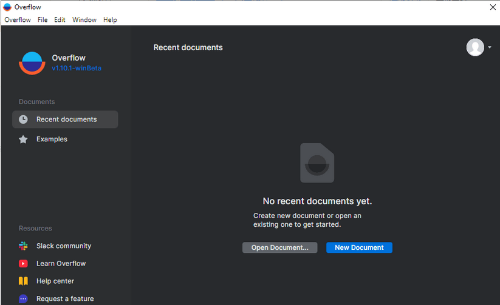Close the Overflow window

coord(493,7)
